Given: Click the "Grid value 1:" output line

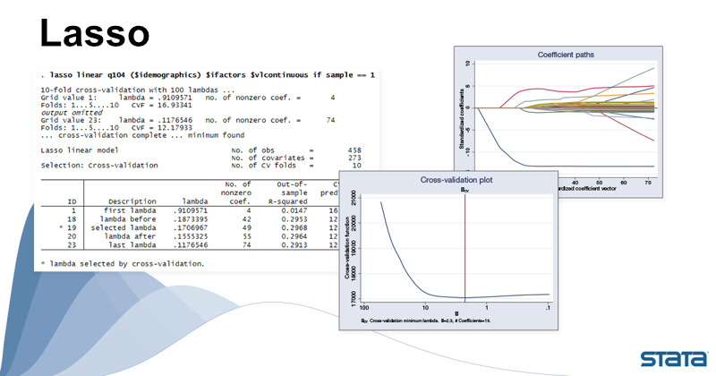Looking at the screenshot, I should [188, 98].
